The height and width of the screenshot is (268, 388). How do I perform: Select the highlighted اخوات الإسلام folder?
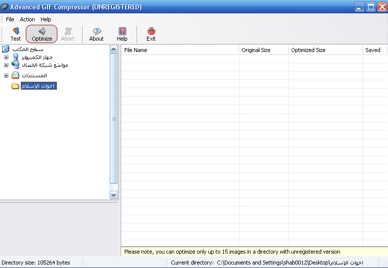pyautogui.click(x=39, y=86)
